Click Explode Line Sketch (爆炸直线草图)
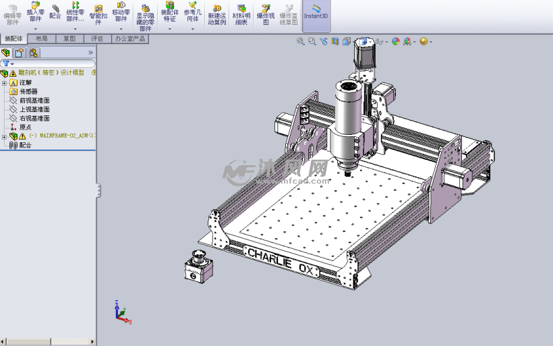This screenshot has height=346, width=553. coord(289,15)
